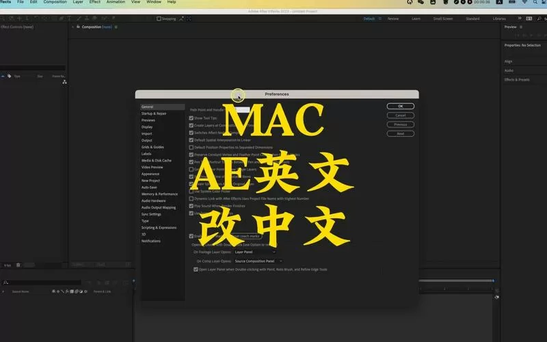Screen dimensions: 547x342
Task: Select Media & Disk Cache preferences category
Action: (x=157, y=161)
